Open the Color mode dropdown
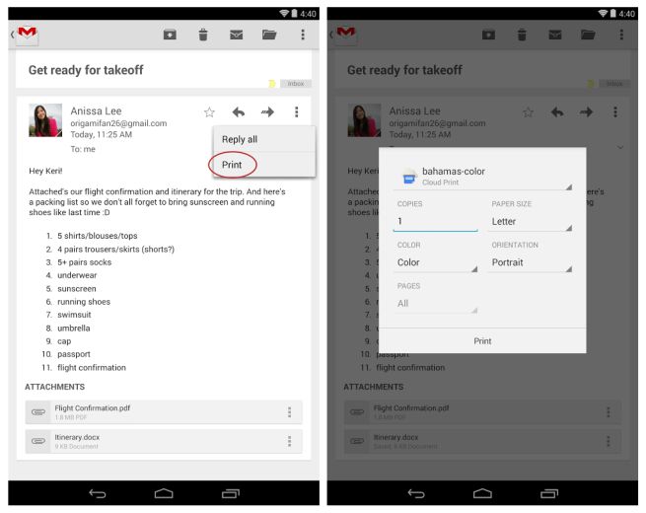The height and width of the screenshot is (513, 646). (x=436, y=262)
